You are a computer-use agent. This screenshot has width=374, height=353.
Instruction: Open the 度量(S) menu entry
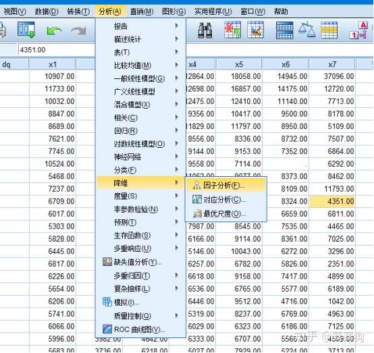coord(140,196)
